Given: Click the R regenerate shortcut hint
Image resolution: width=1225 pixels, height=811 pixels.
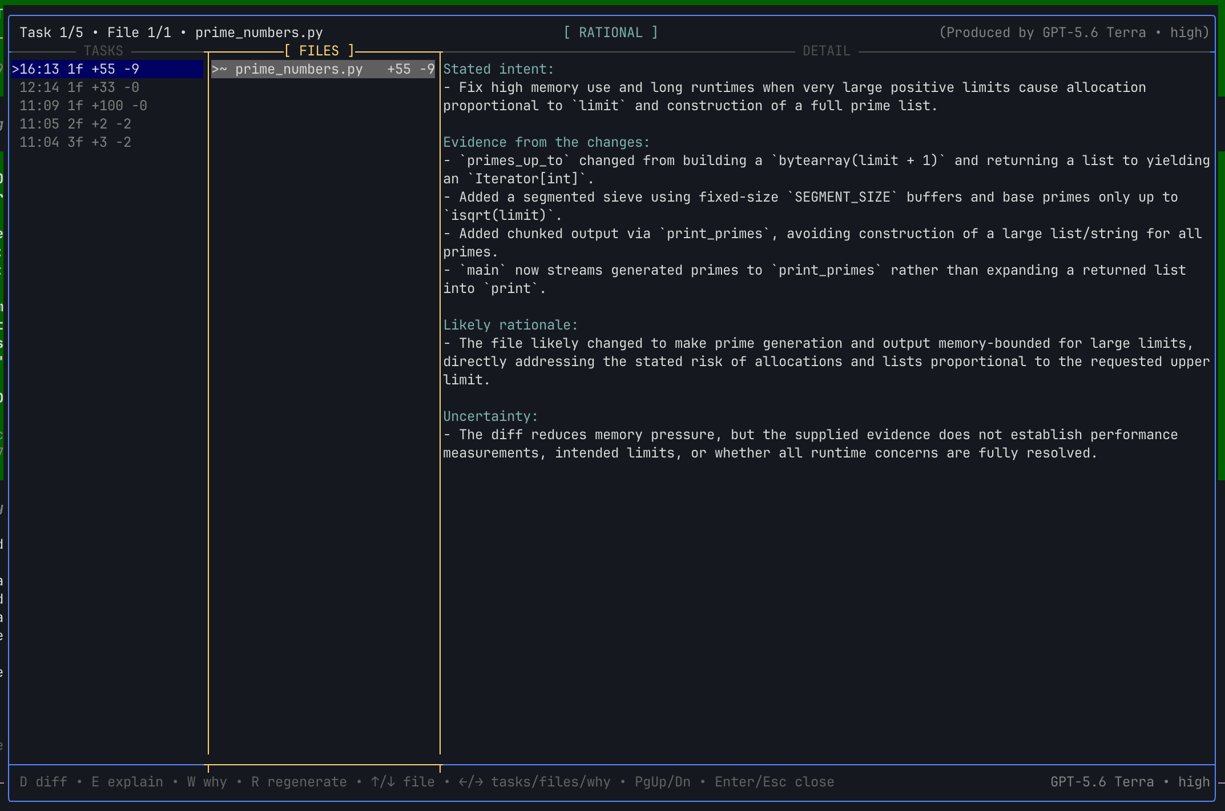Looking at the screenshot, I should click(x=299, y=782).
